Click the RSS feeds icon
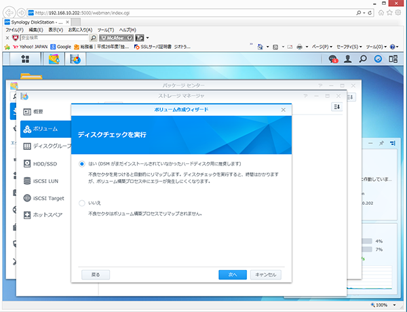Image resolution: width=407 pixels, height=312 pixels. 275,47
